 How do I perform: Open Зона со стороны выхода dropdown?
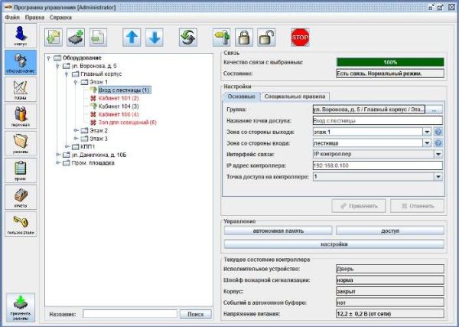tap(426, 132)
